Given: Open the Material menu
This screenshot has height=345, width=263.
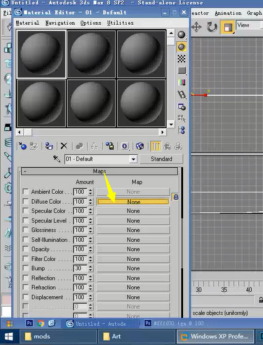Looking at the screenshot, I should (27, 23).
